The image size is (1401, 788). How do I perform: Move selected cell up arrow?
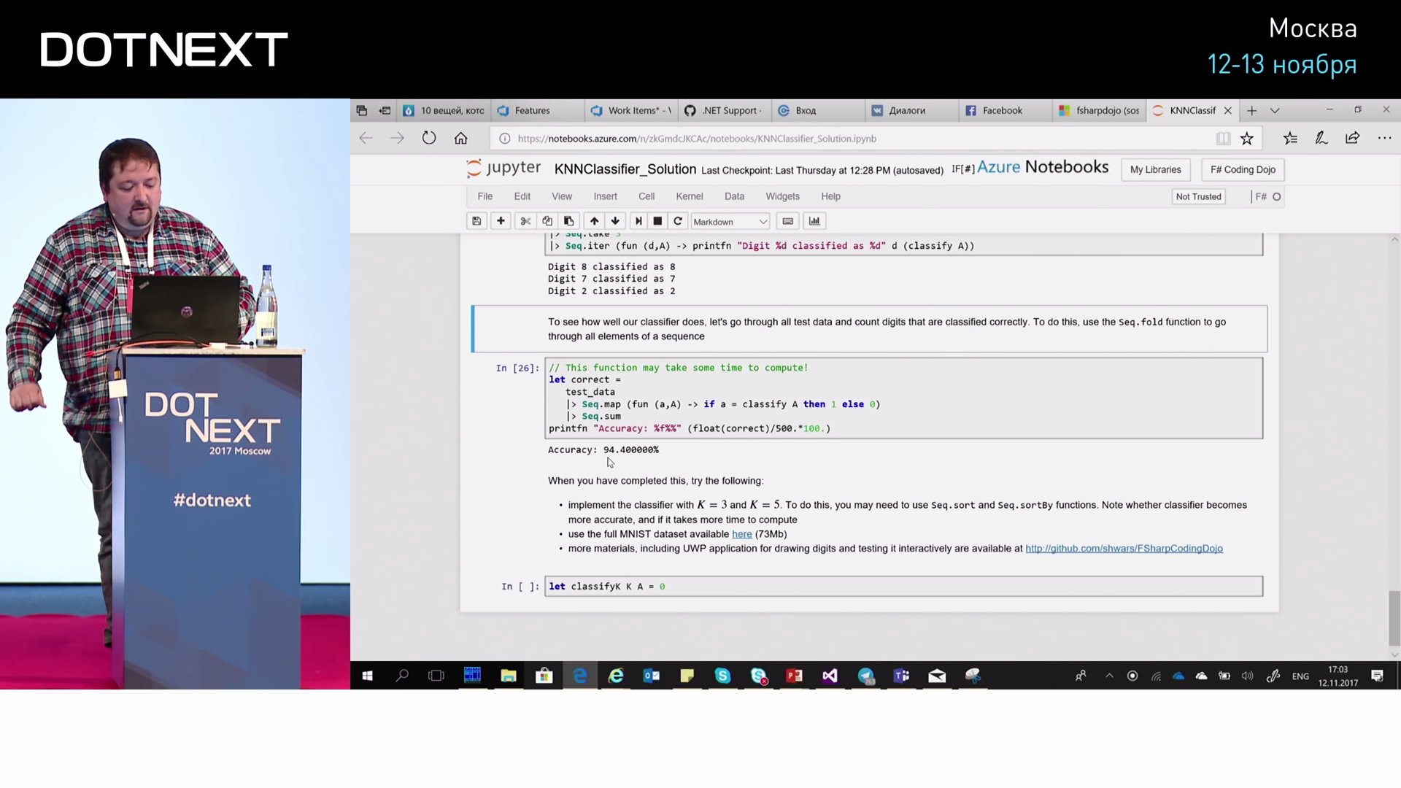tap(594, 221)
